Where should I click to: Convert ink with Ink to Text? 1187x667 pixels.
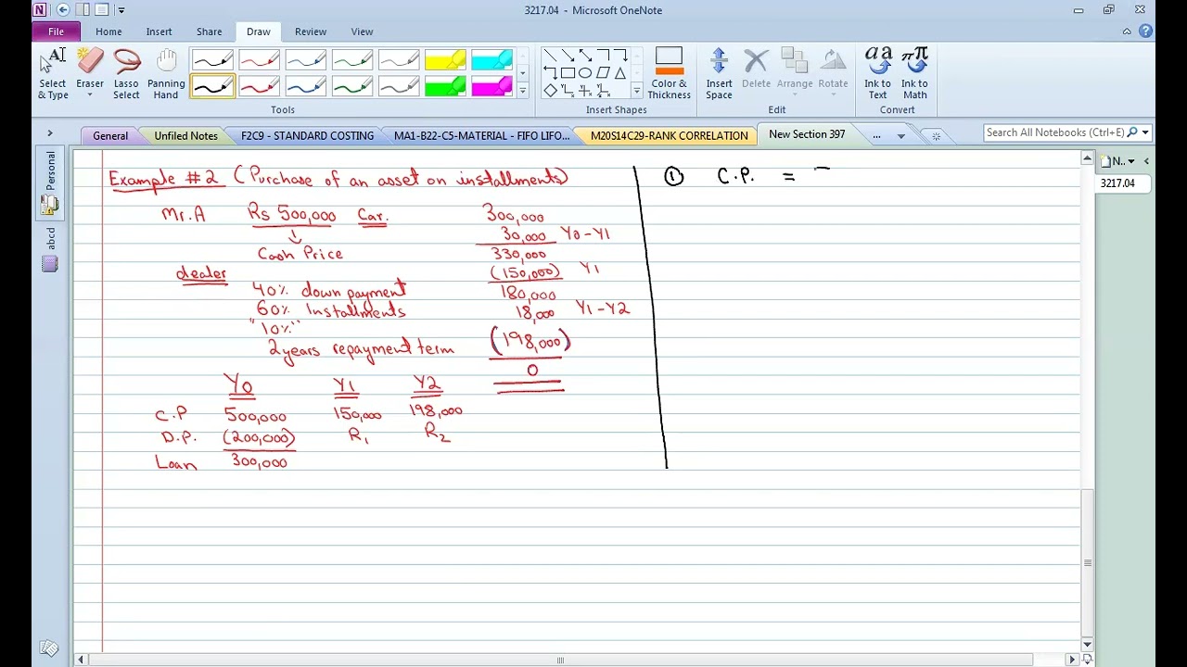877,73
